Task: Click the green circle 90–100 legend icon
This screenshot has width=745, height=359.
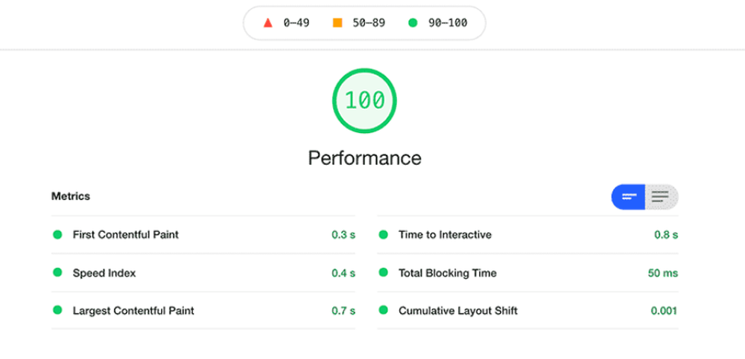Action: coord(413,23)
